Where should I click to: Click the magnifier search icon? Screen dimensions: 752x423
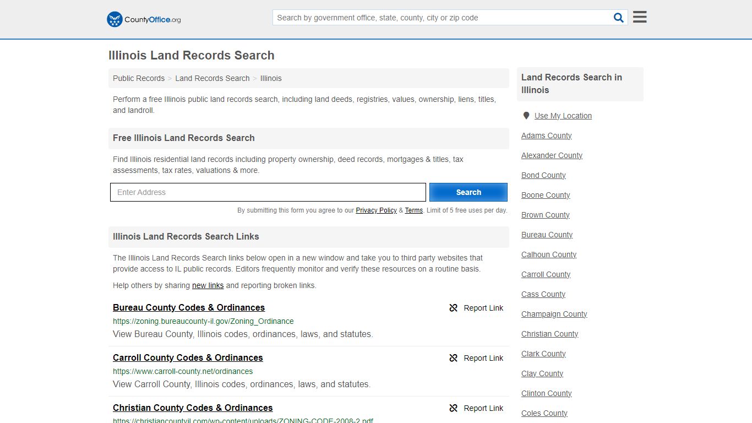pyautogui.click(x=619, y=18)
